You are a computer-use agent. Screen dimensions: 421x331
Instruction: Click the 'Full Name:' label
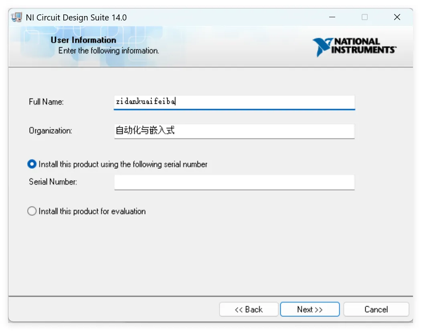tap(46, 102)
